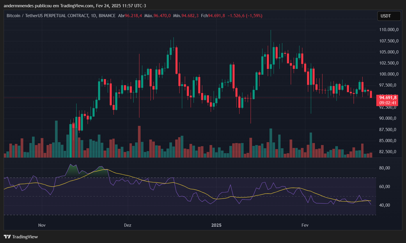The image size is (406, 243).
Task: Click the Fev label on time axis
Action: click(x=305, y=225)
